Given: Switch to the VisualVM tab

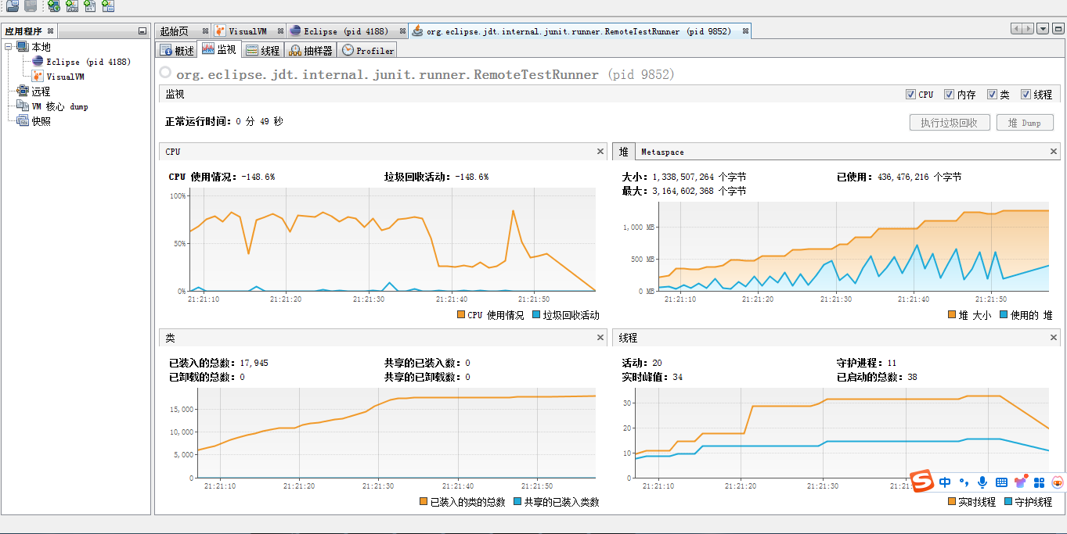Looking at the screenshot, I should (x=247, y=31).
